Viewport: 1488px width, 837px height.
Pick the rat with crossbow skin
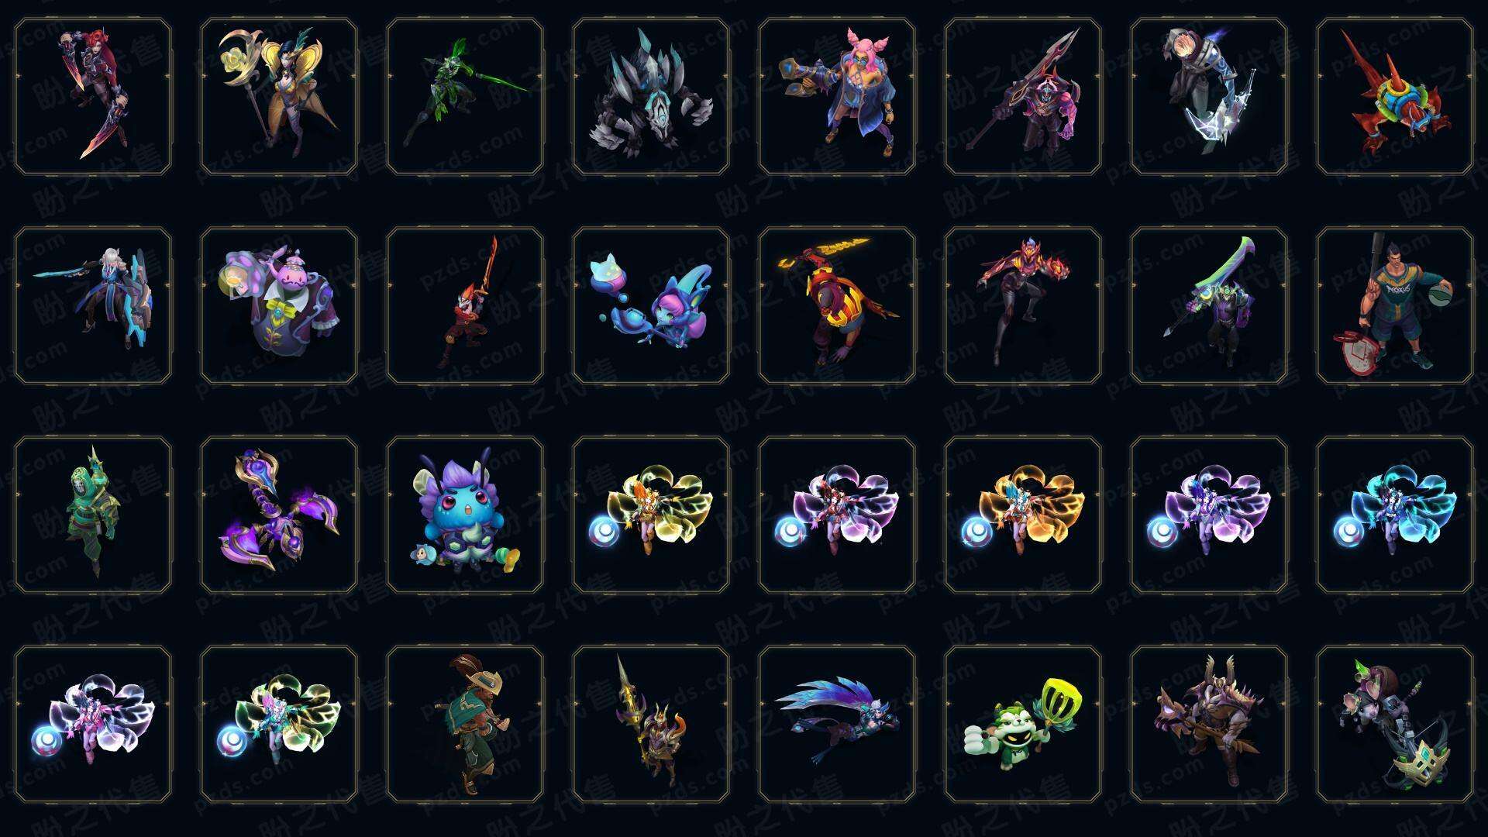(x=1395, y=724)
